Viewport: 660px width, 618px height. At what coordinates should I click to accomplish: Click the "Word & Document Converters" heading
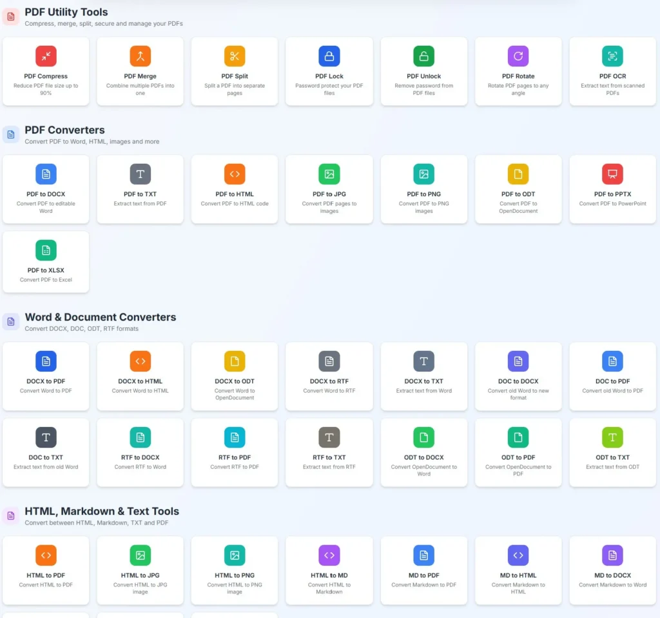point(100,317)
